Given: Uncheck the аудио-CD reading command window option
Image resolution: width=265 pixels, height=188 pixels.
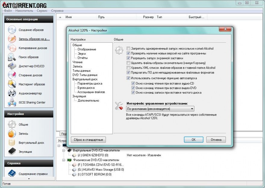Looking at the screenshot, I should pyautogui.click(x=133, y=83).
